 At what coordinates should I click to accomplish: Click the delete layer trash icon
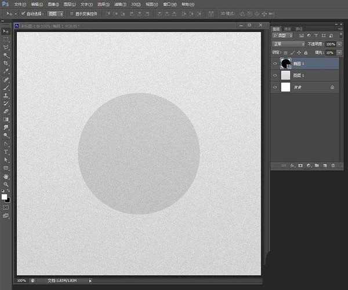tap(332, 166)
